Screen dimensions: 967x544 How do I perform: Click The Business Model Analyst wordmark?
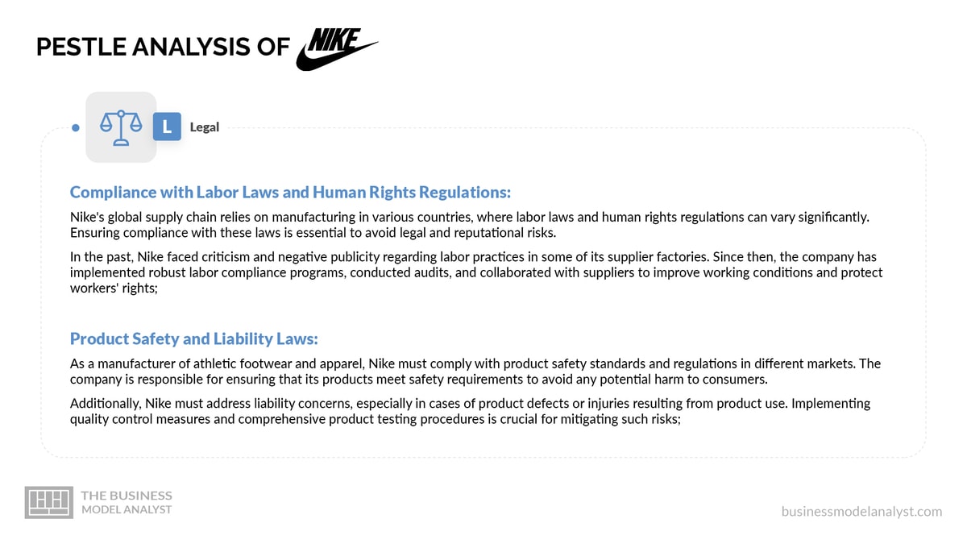coord(127,502)
